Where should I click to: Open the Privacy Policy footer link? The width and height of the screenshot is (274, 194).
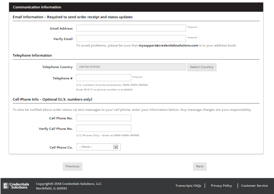pos(221,186)
